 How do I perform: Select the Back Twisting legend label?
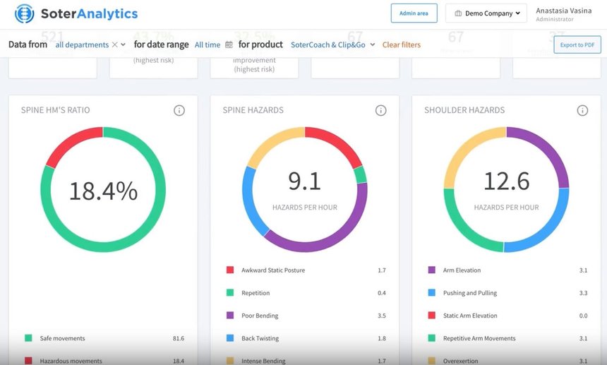tap(260, 338)
